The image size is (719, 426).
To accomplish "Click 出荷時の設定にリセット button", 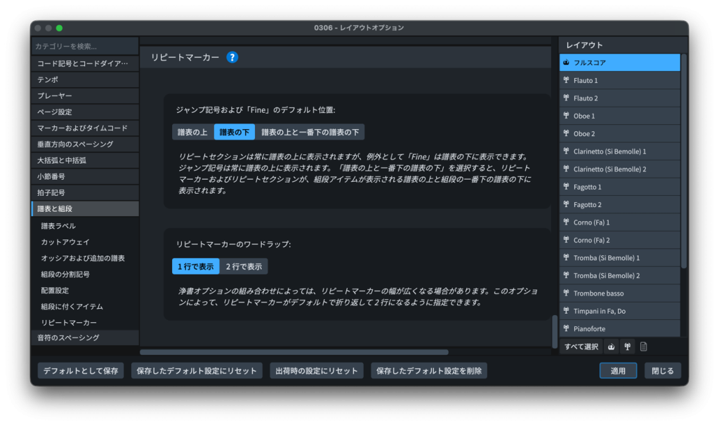I will (x=316, y=371).
